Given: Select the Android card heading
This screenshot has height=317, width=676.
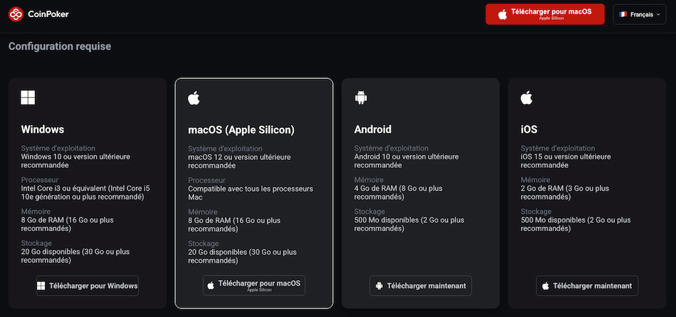Looking at the screenshot, I should pos(373,129).
